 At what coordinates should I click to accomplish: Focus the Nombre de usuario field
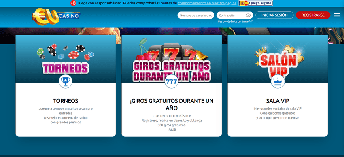coord(196,15)
